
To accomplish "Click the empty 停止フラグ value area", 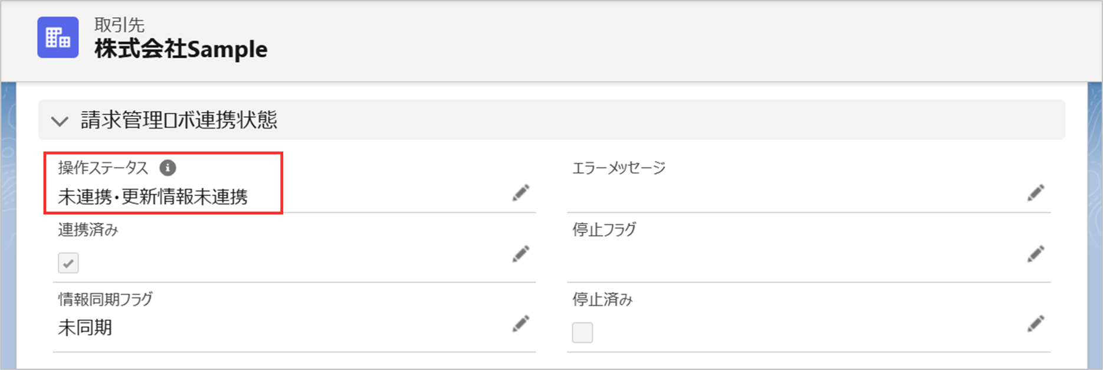I will click(767, 257).
